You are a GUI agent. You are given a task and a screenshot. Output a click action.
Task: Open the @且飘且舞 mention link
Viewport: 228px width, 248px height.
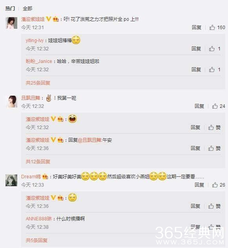(89, 140)
